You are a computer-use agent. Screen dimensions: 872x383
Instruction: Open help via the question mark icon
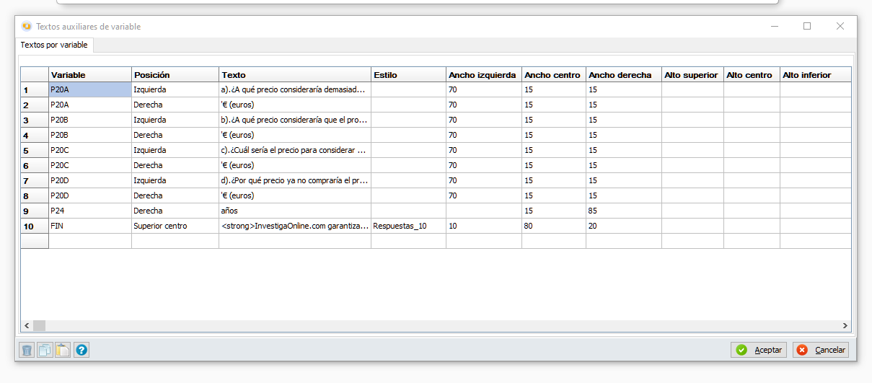pos(82,351)
